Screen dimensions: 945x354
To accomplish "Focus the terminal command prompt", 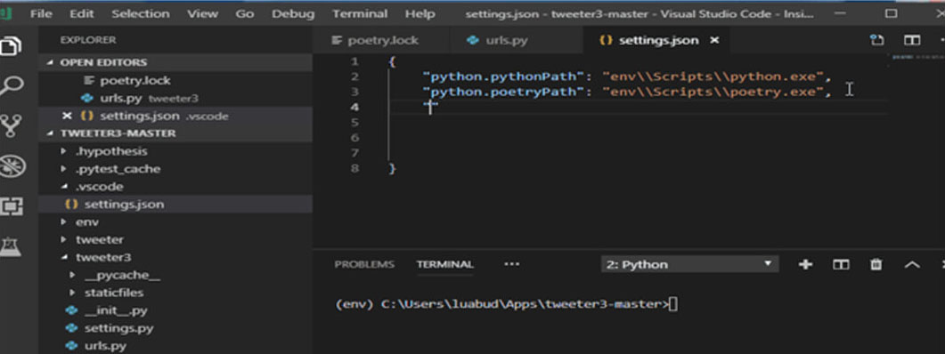I will 506,304.
